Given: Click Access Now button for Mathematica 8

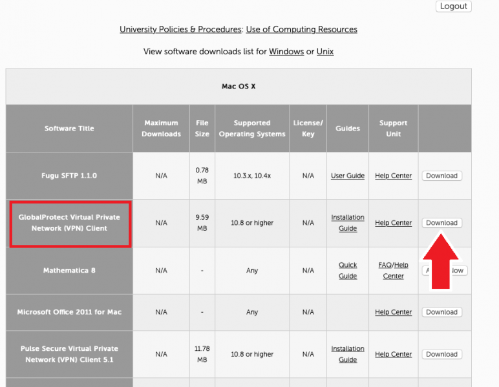Looking at the screenshot, I should coord(457,271).
